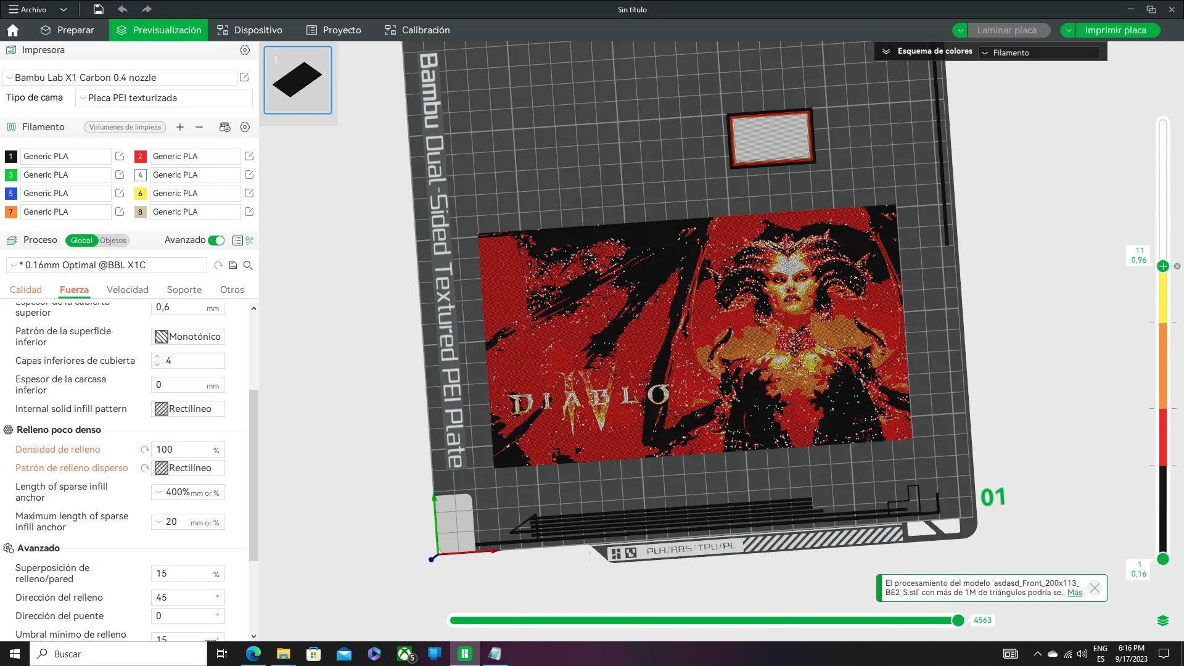
Task: Open the Calidad settings tab
Action: (26, 289)
